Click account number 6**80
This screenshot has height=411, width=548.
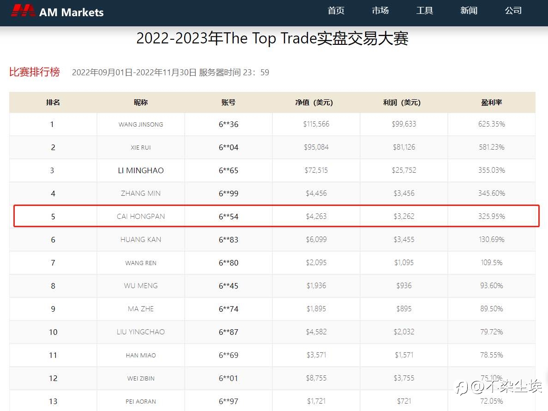[x=229, y=262]
